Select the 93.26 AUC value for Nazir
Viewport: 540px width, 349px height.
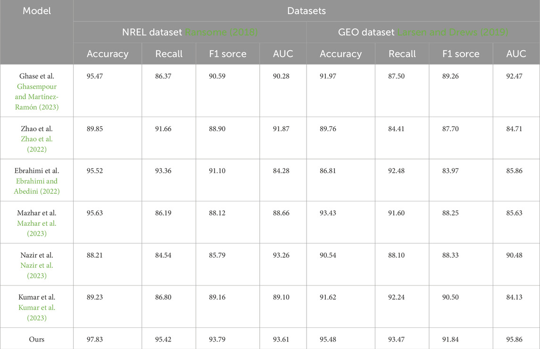coord(281,255)
